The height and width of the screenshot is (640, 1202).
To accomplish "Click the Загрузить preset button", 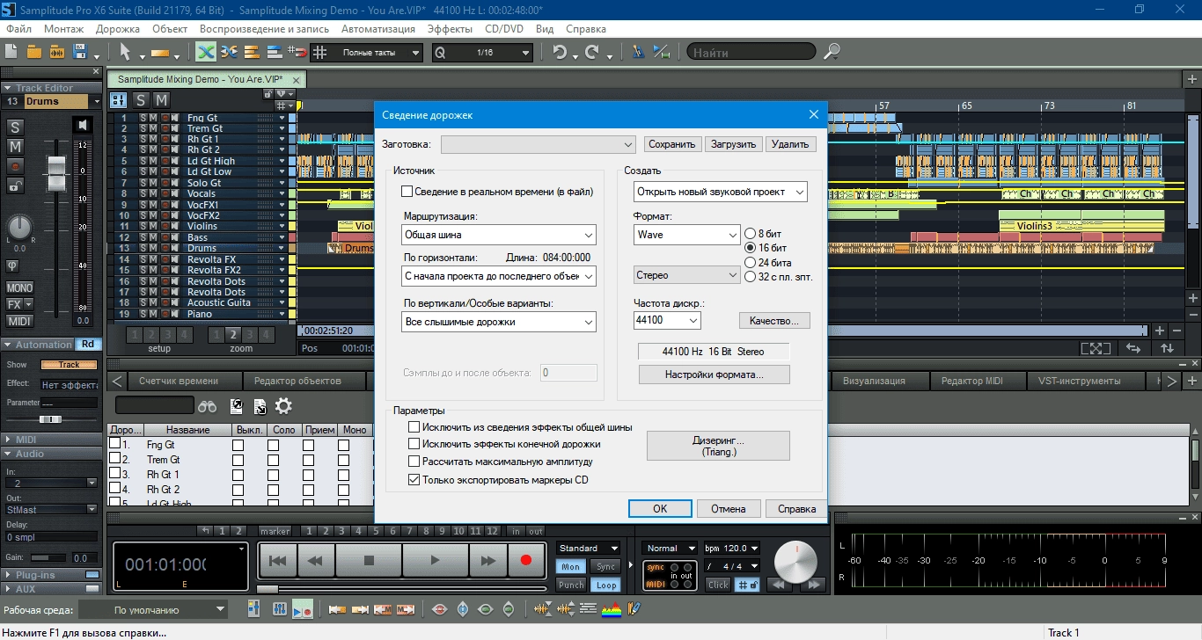I will tap(733, 144).
